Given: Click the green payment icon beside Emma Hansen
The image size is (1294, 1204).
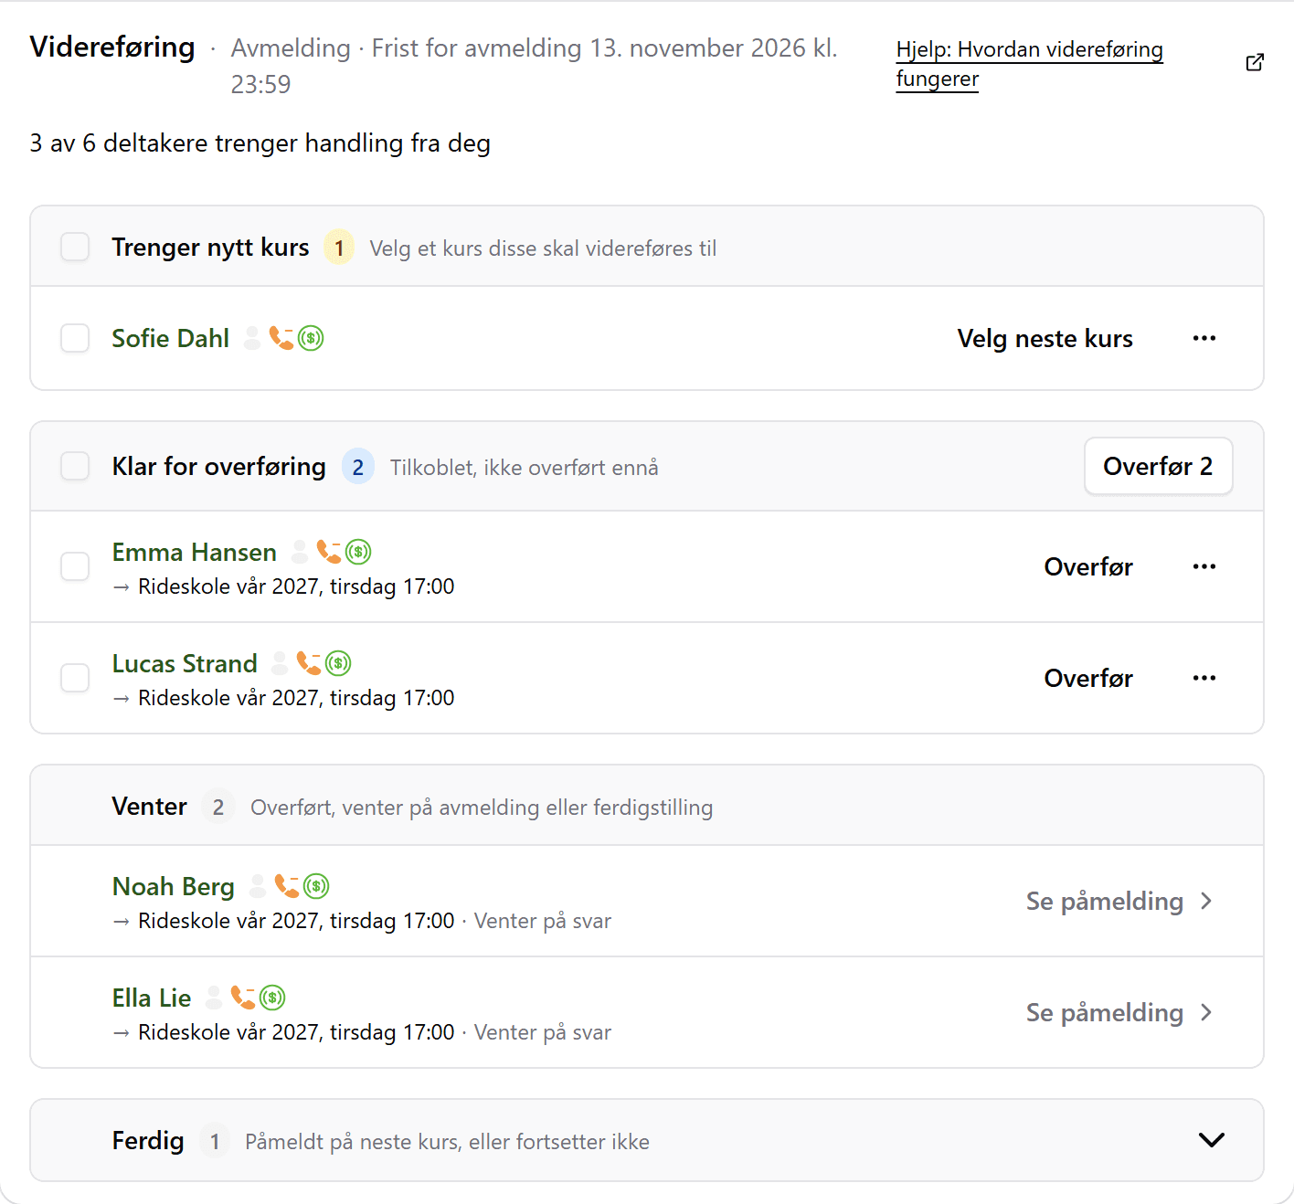Looking at the screenshot, I should coord(358,552).
